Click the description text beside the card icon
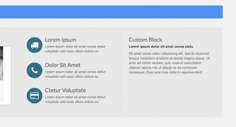 [x=75, y=99]
